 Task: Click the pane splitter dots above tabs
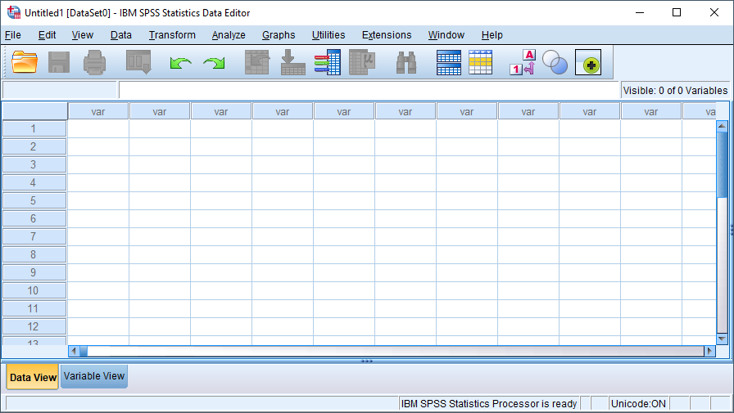pos(367,361)
